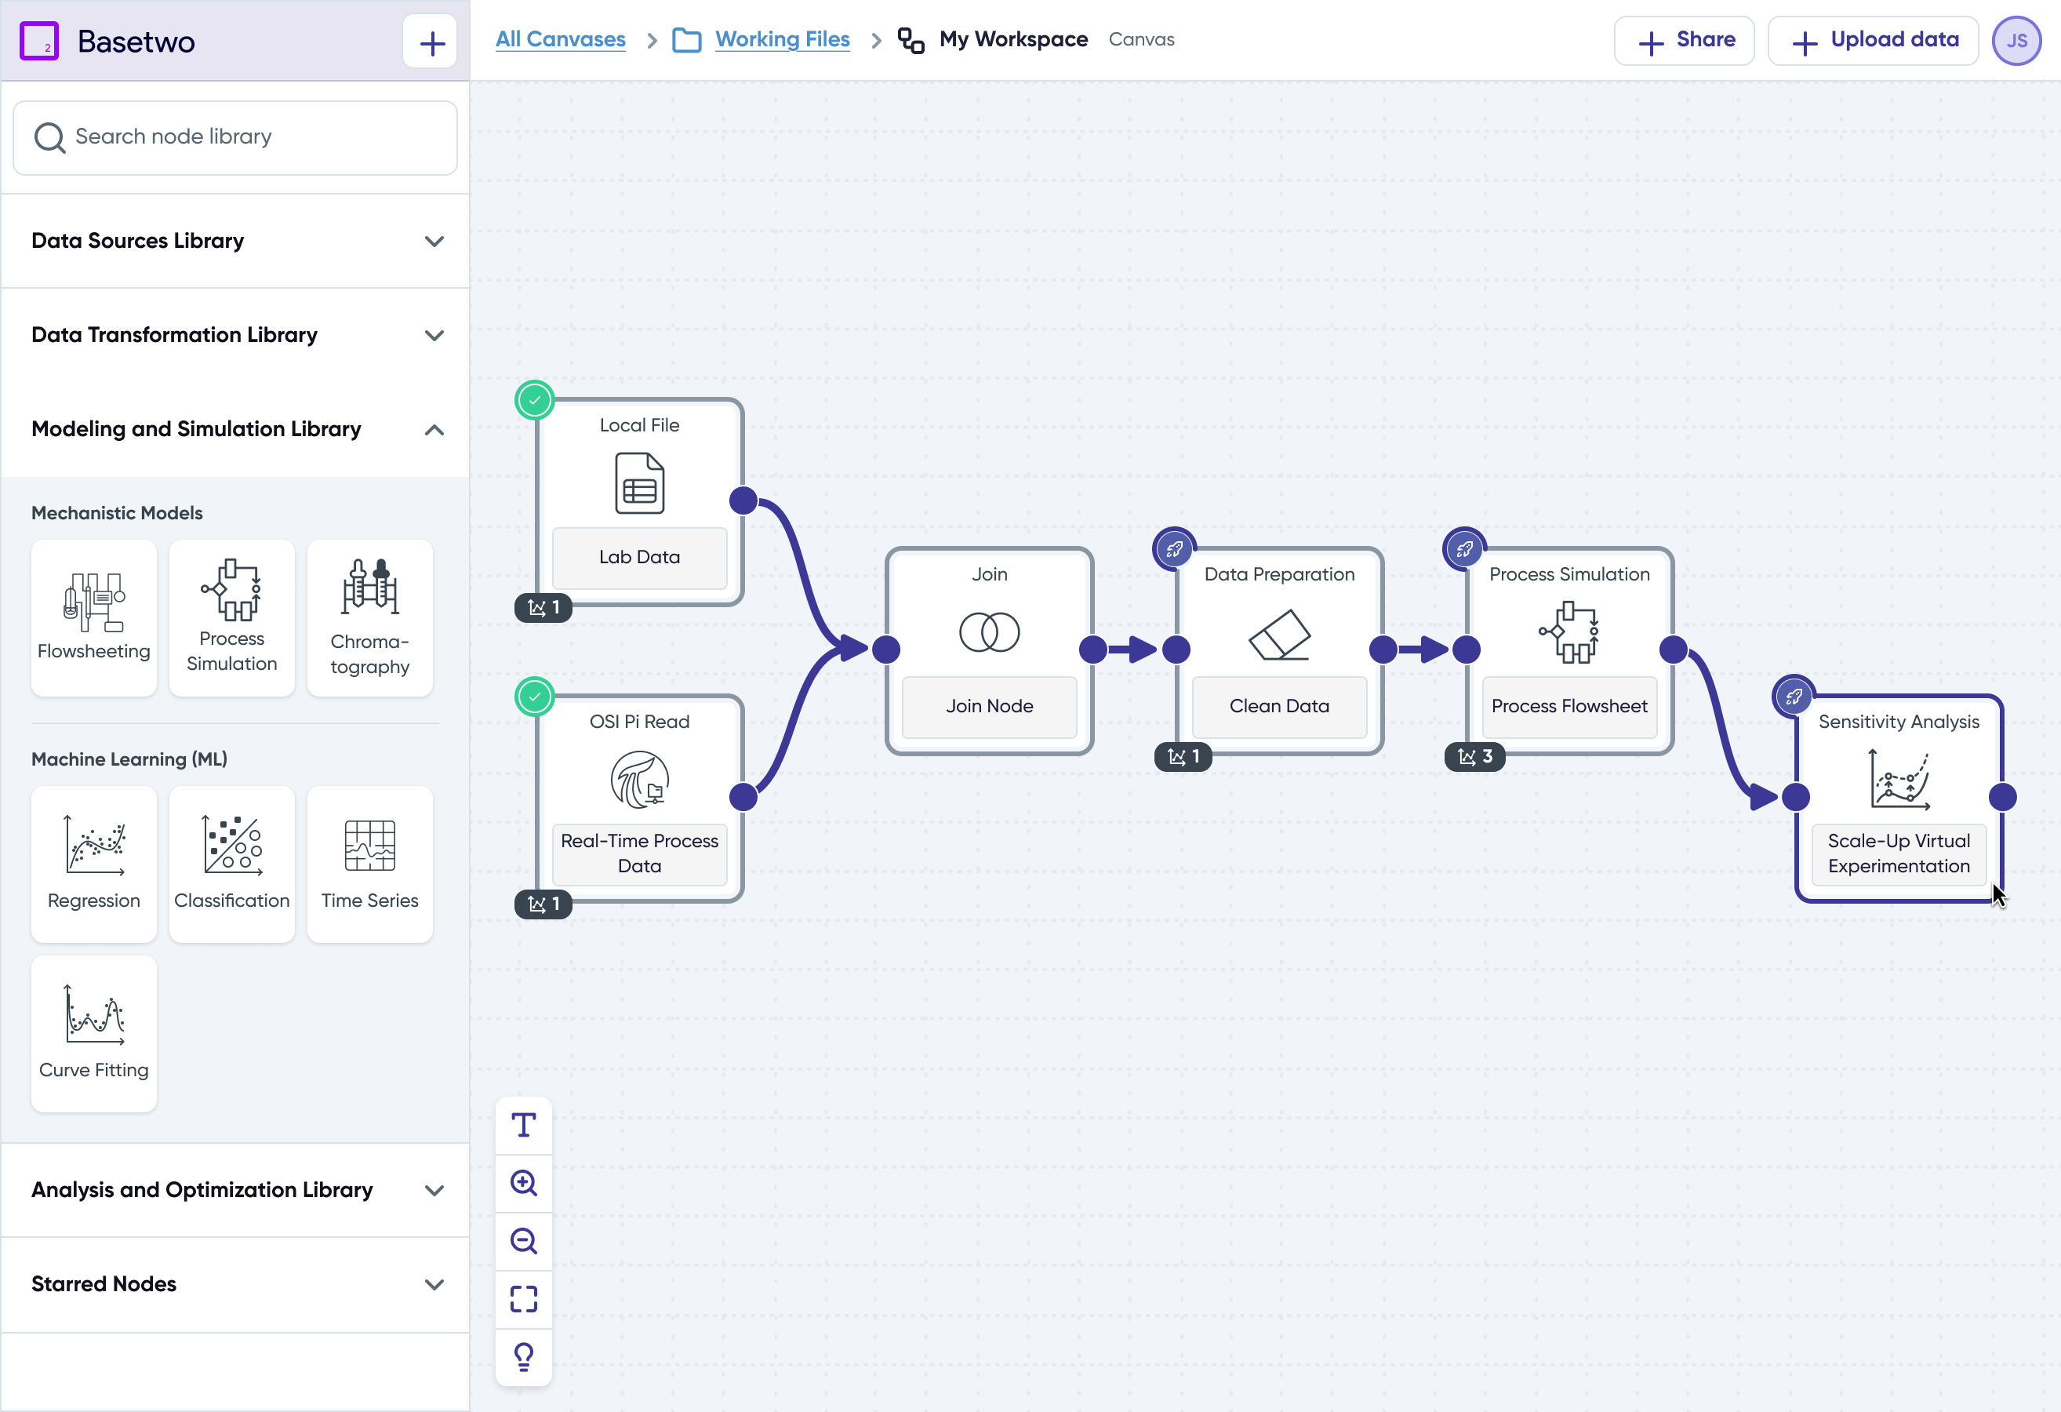This screenshot has height=1412, width=2061.
Task: Click the zoom out canvas tool
Action: point(523,1240)
